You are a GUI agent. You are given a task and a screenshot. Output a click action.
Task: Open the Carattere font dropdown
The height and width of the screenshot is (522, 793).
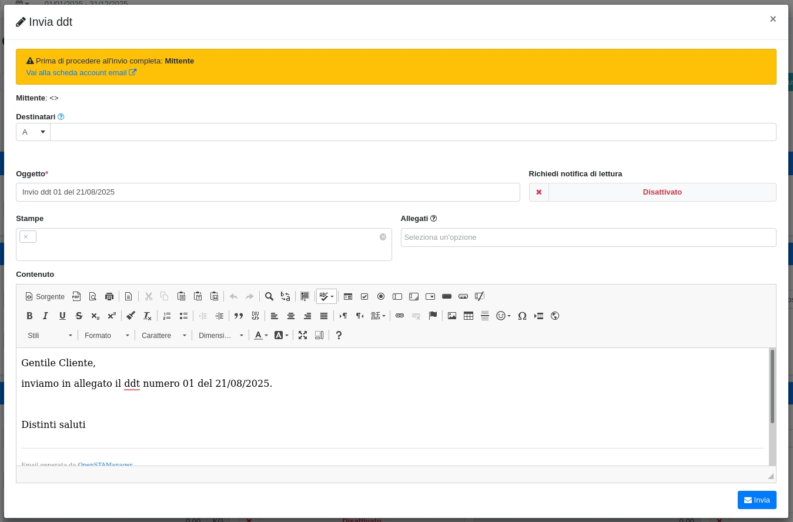point(163,335)
